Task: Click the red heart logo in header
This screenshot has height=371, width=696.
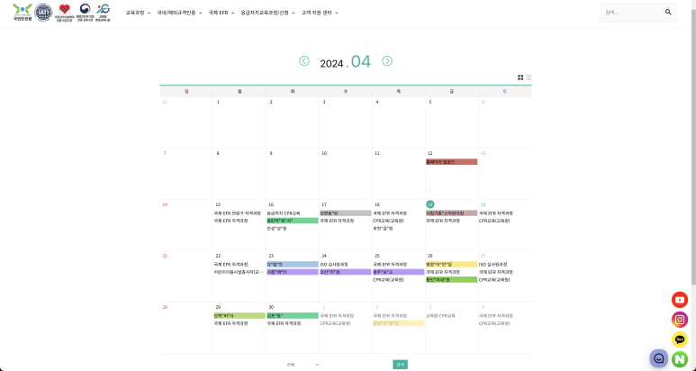Action: pos(65,13)
